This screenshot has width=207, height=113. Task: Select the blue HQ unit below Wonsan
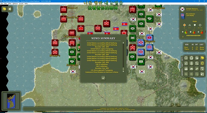tap(150, 47)
